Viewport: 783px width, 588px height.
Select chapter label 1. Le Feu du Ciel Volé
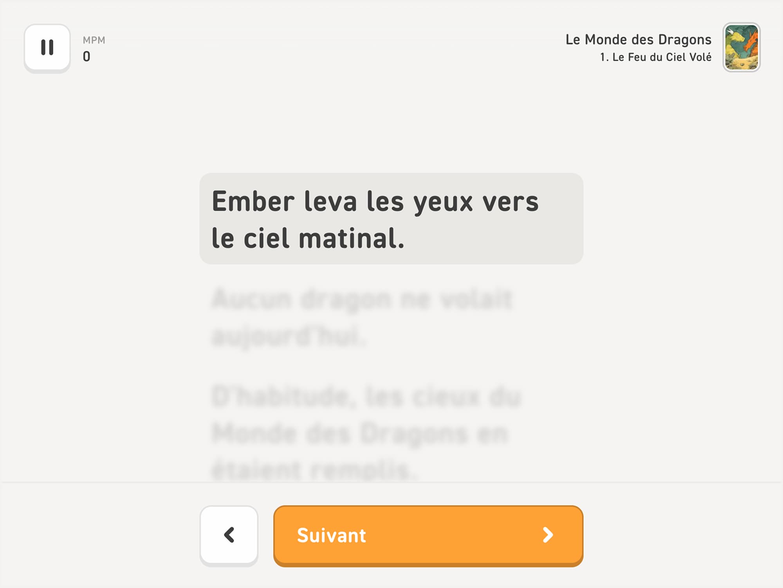click(x=656, y=57)
